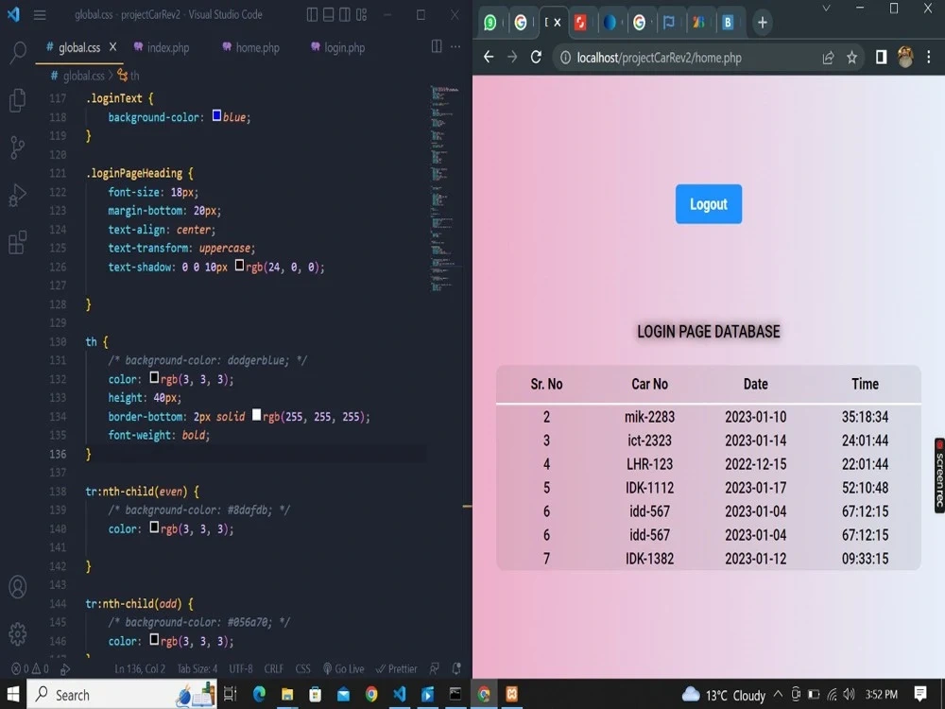Click Prettier status bar item
Screen dimensions: 945x709
pyautogui.click(x=397, y=668)
